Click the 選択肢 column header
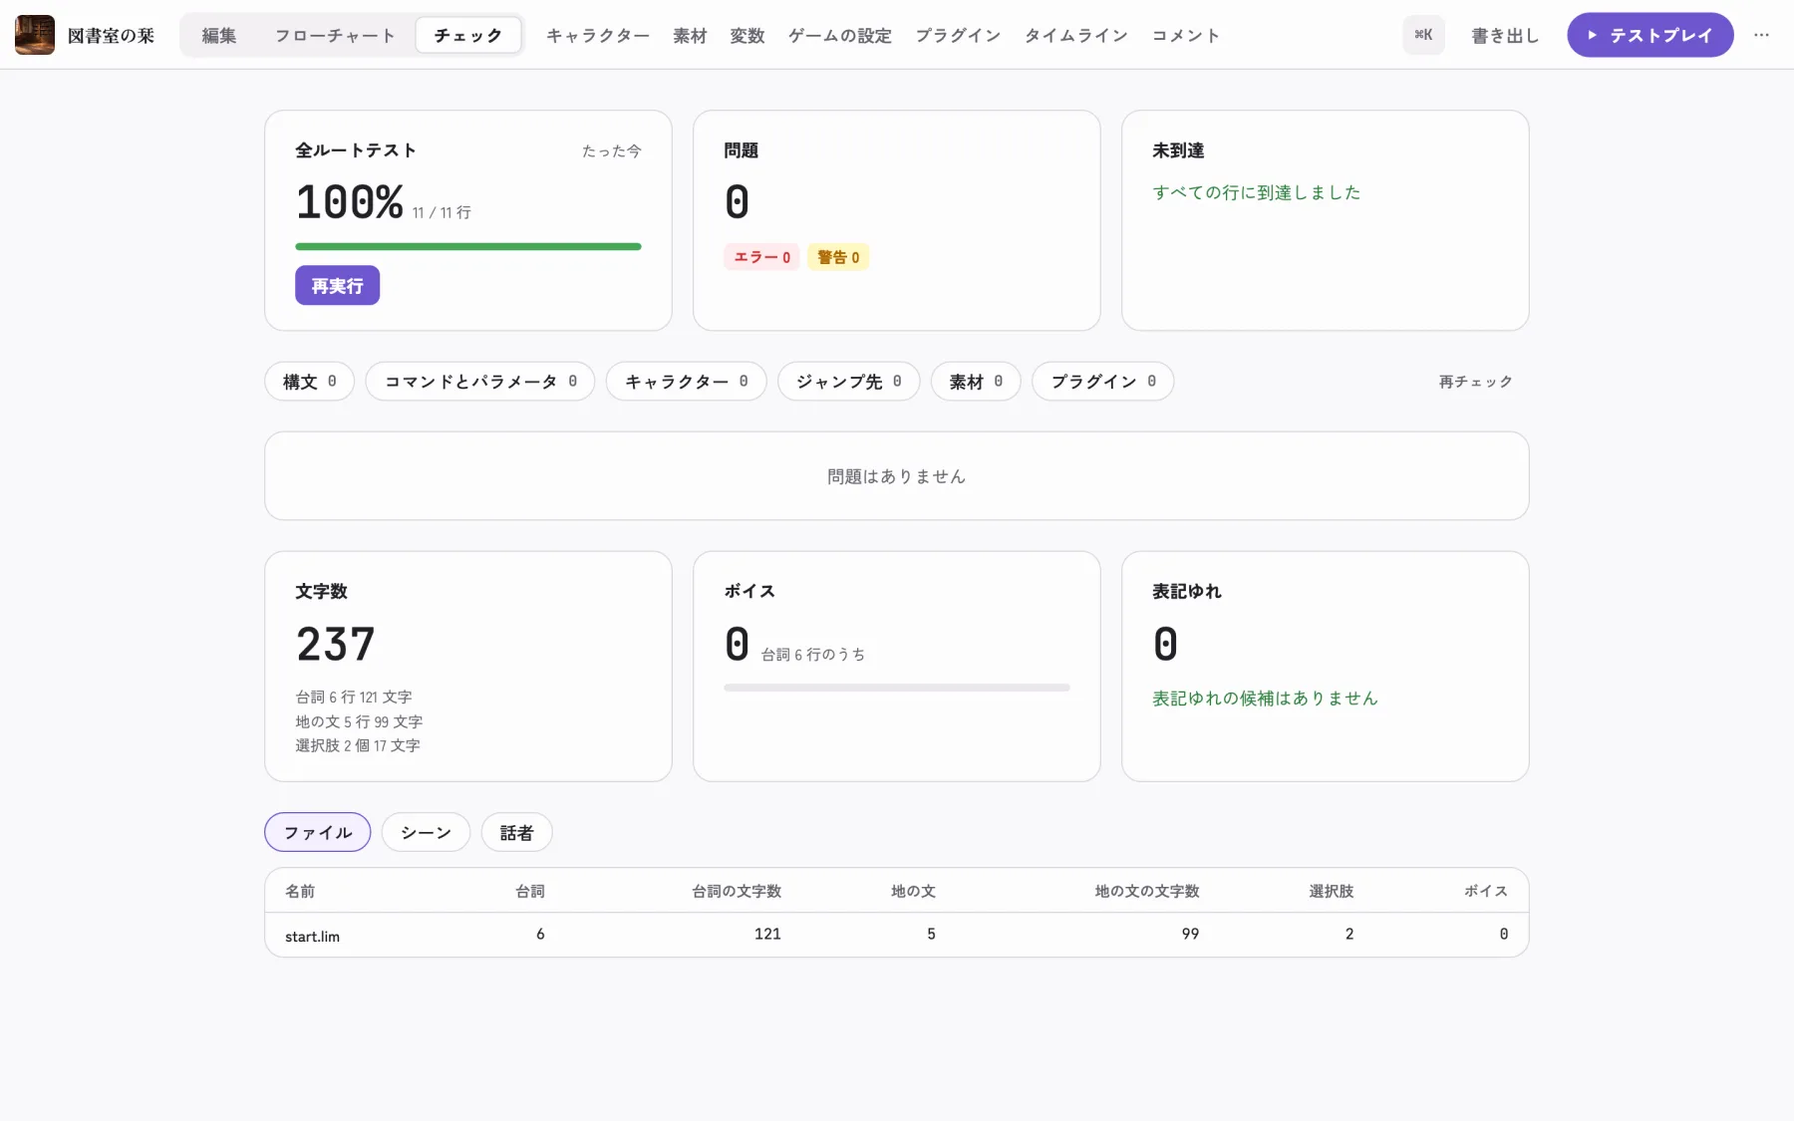Image resolution: width=1794 pixels, height=1121 pixels. click(x=1332, y=891)
